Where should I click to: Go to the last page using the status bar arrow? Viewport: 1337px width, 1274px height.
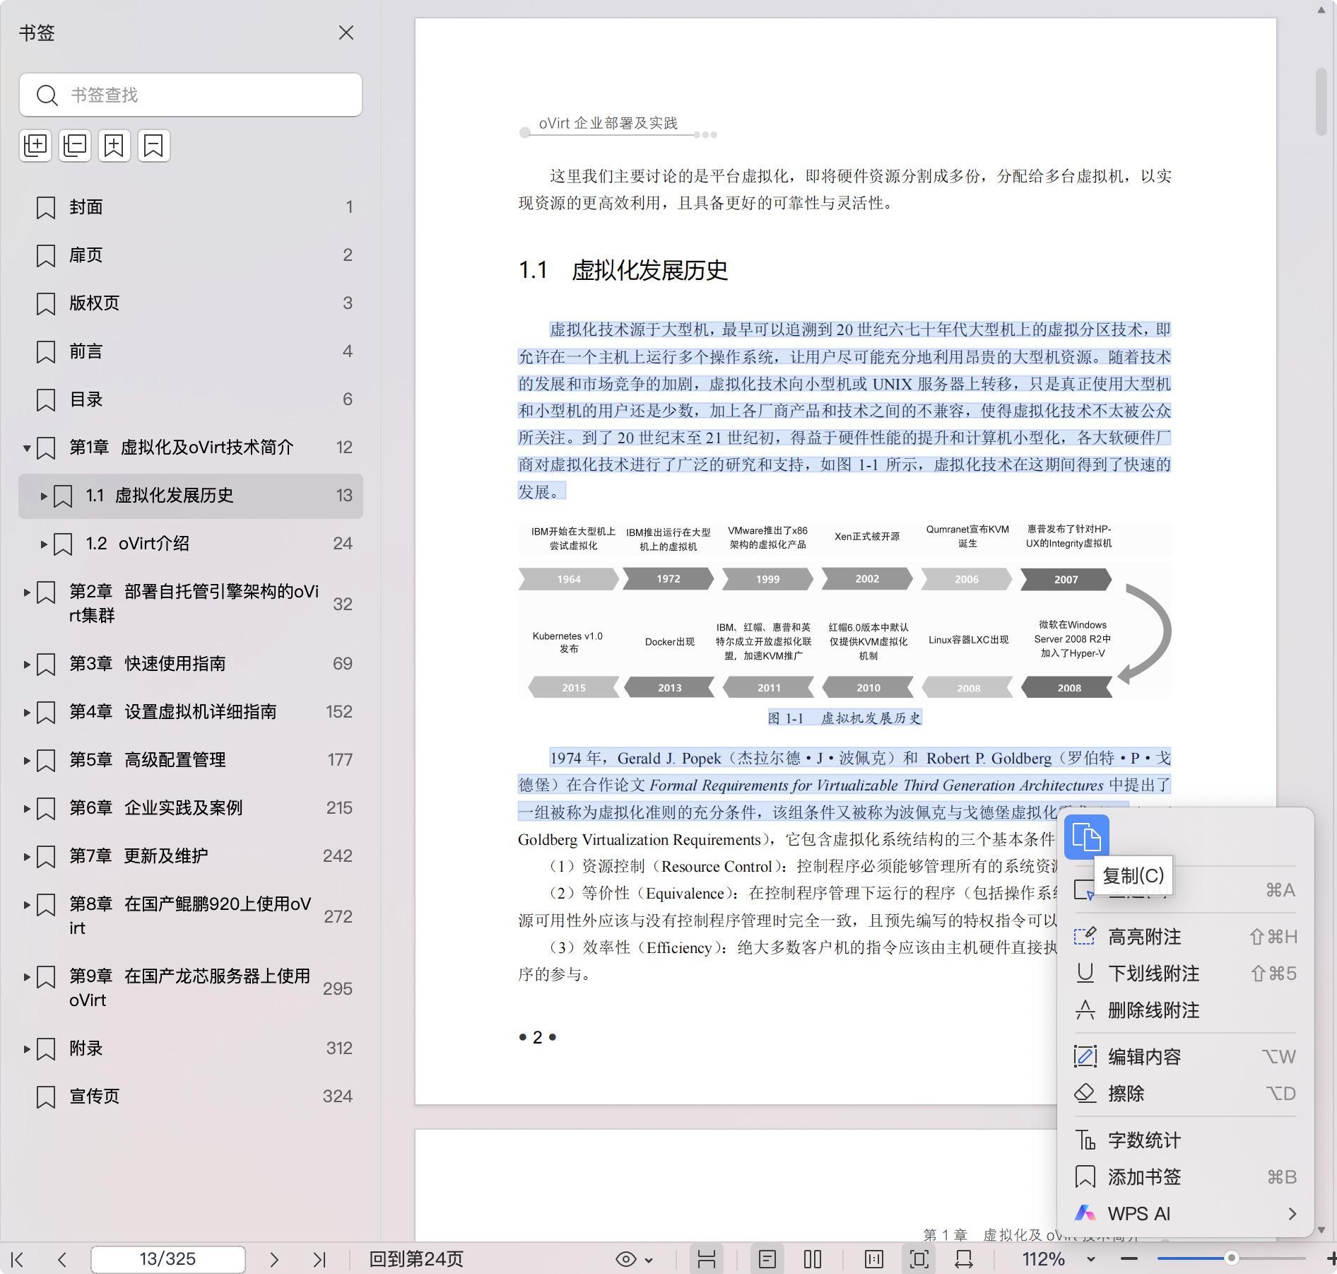tap(319, 1259)
